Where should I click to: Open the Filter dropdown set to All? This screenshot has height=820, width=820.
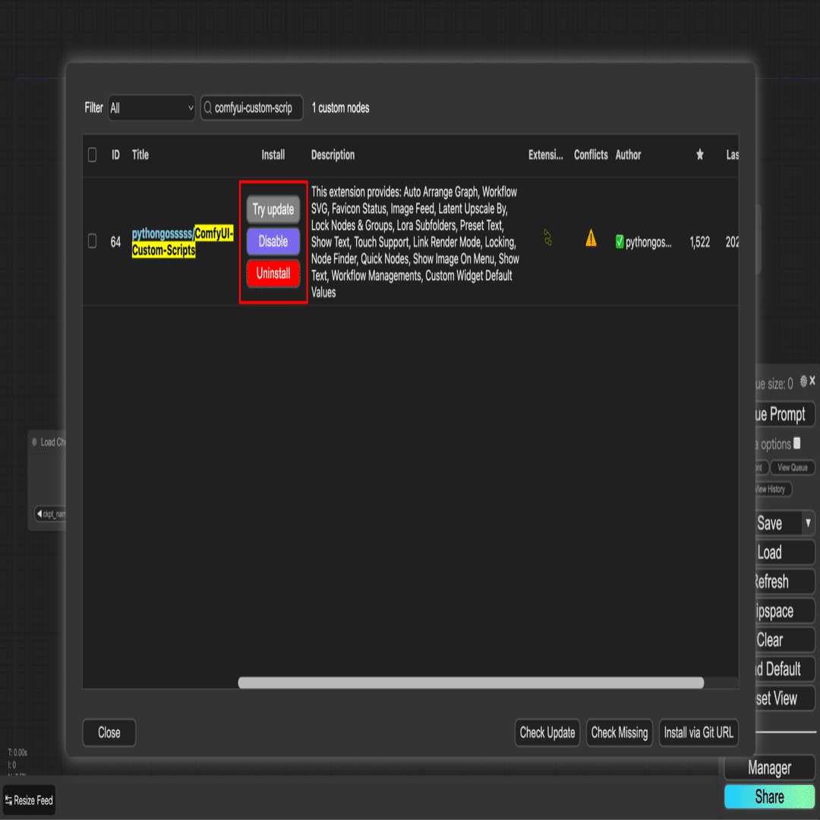point(152,108)
